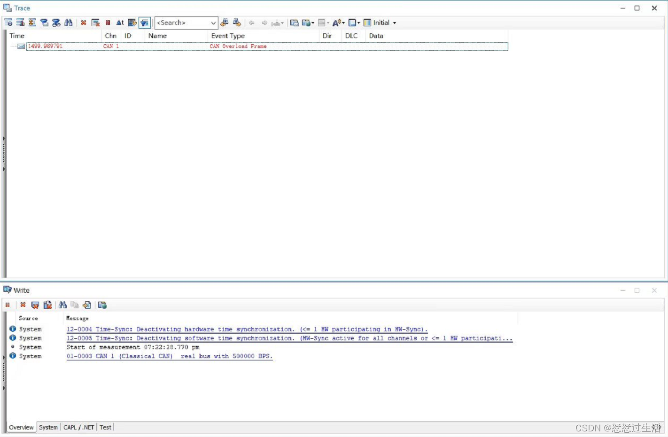Open the 01-0003 CAN 1 Classical CAN link
This screenshot has width=668, height=437.
[x=170, y=356]
